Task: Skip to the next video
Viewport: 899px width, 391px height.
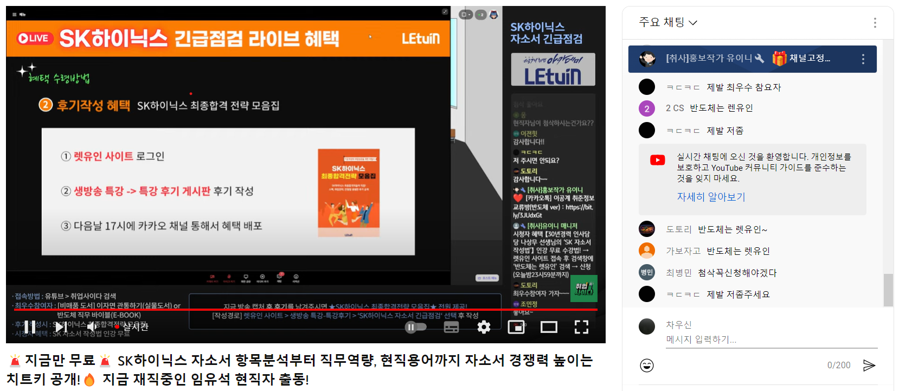Action: tap(61, 327)
